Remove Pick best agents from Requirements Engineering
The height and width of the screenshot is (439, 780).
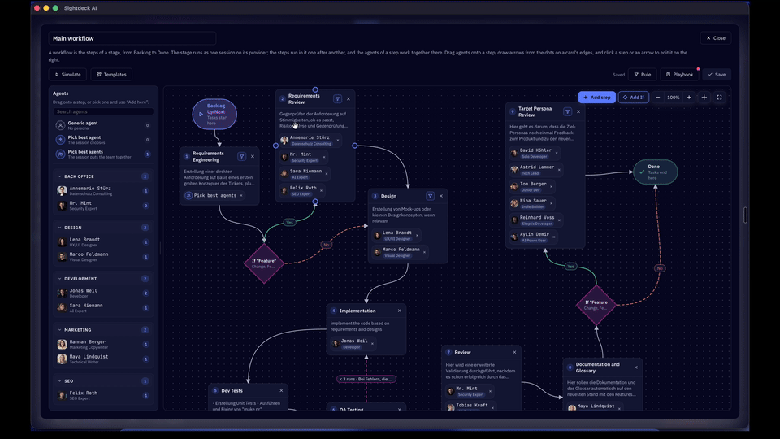coord(241,196)
